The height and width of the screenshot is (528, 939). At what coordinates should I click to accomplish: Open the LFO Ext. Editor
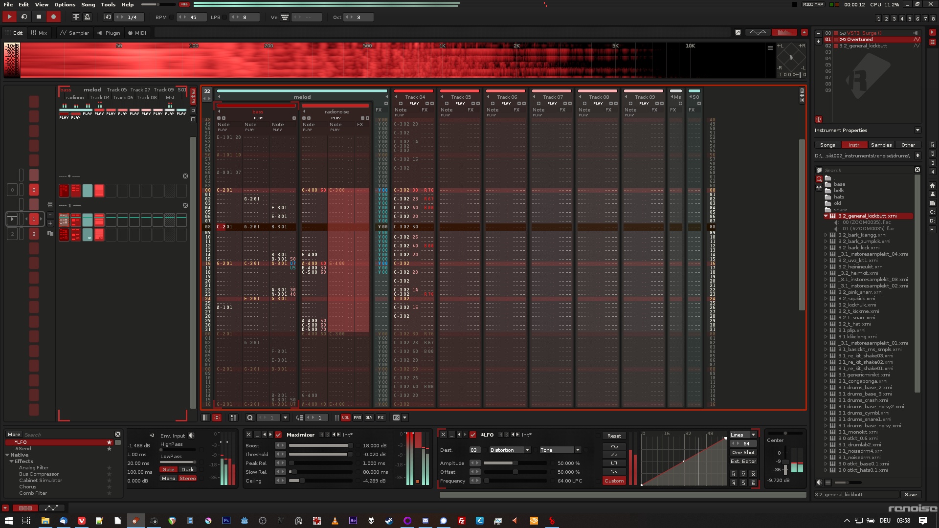click(x=743, y=461)
